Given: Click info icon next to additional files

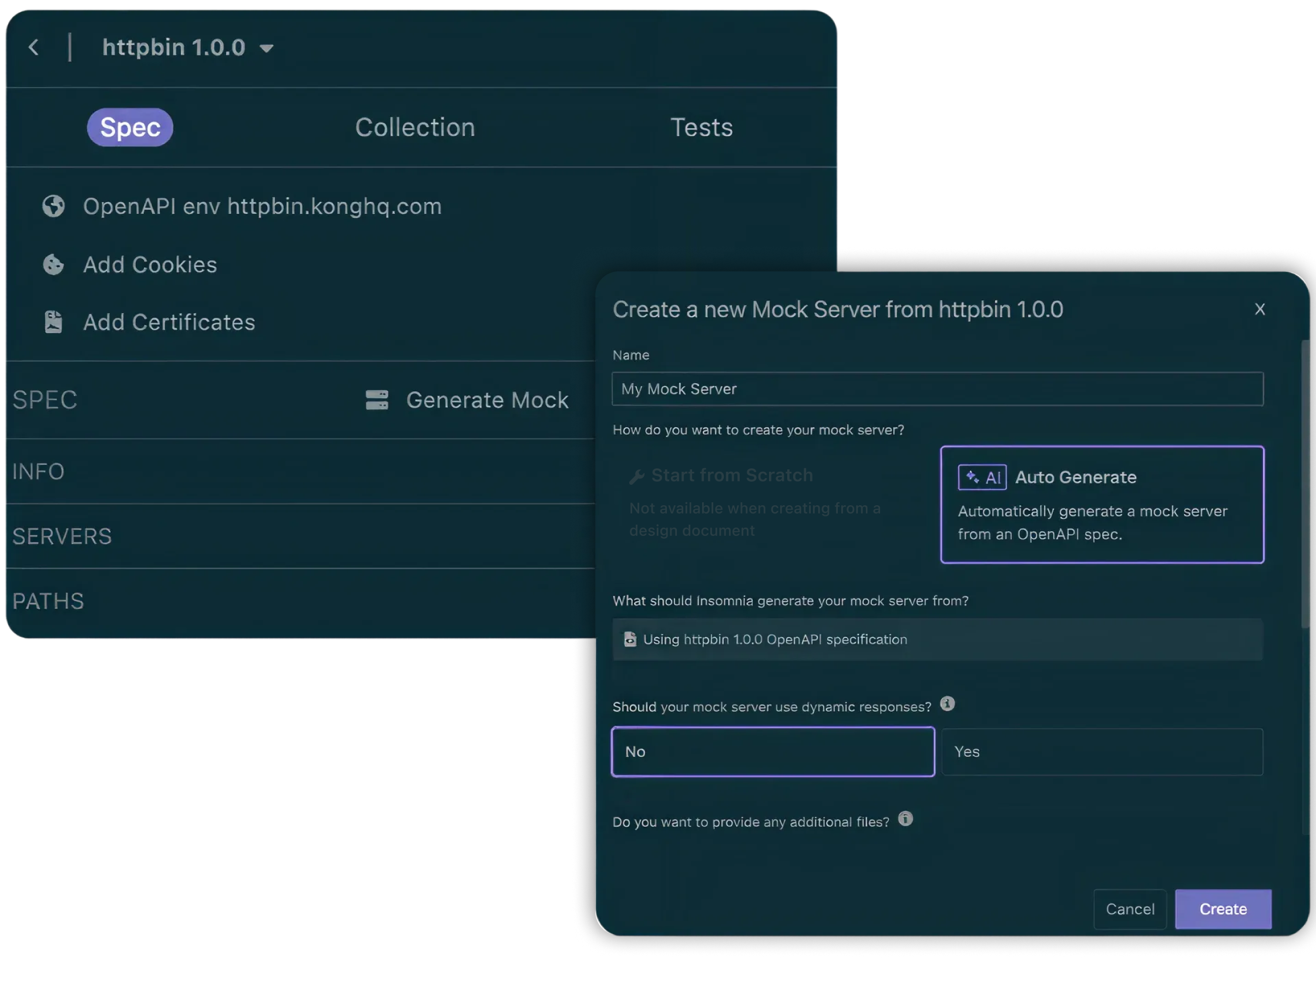Looking at the screenshot, I should click(x=905, y=819).
